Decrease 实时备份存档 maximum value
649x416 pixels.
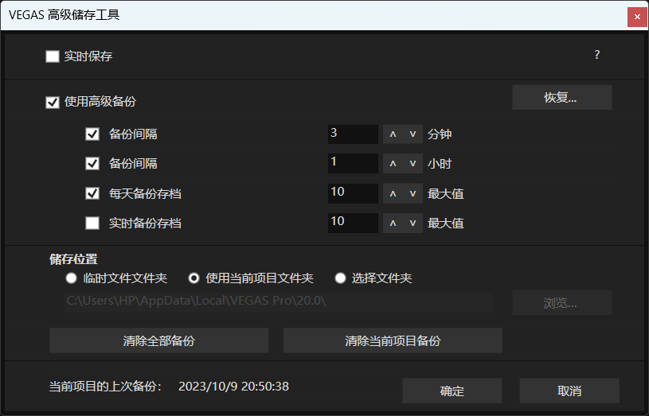tap(412, 224)
